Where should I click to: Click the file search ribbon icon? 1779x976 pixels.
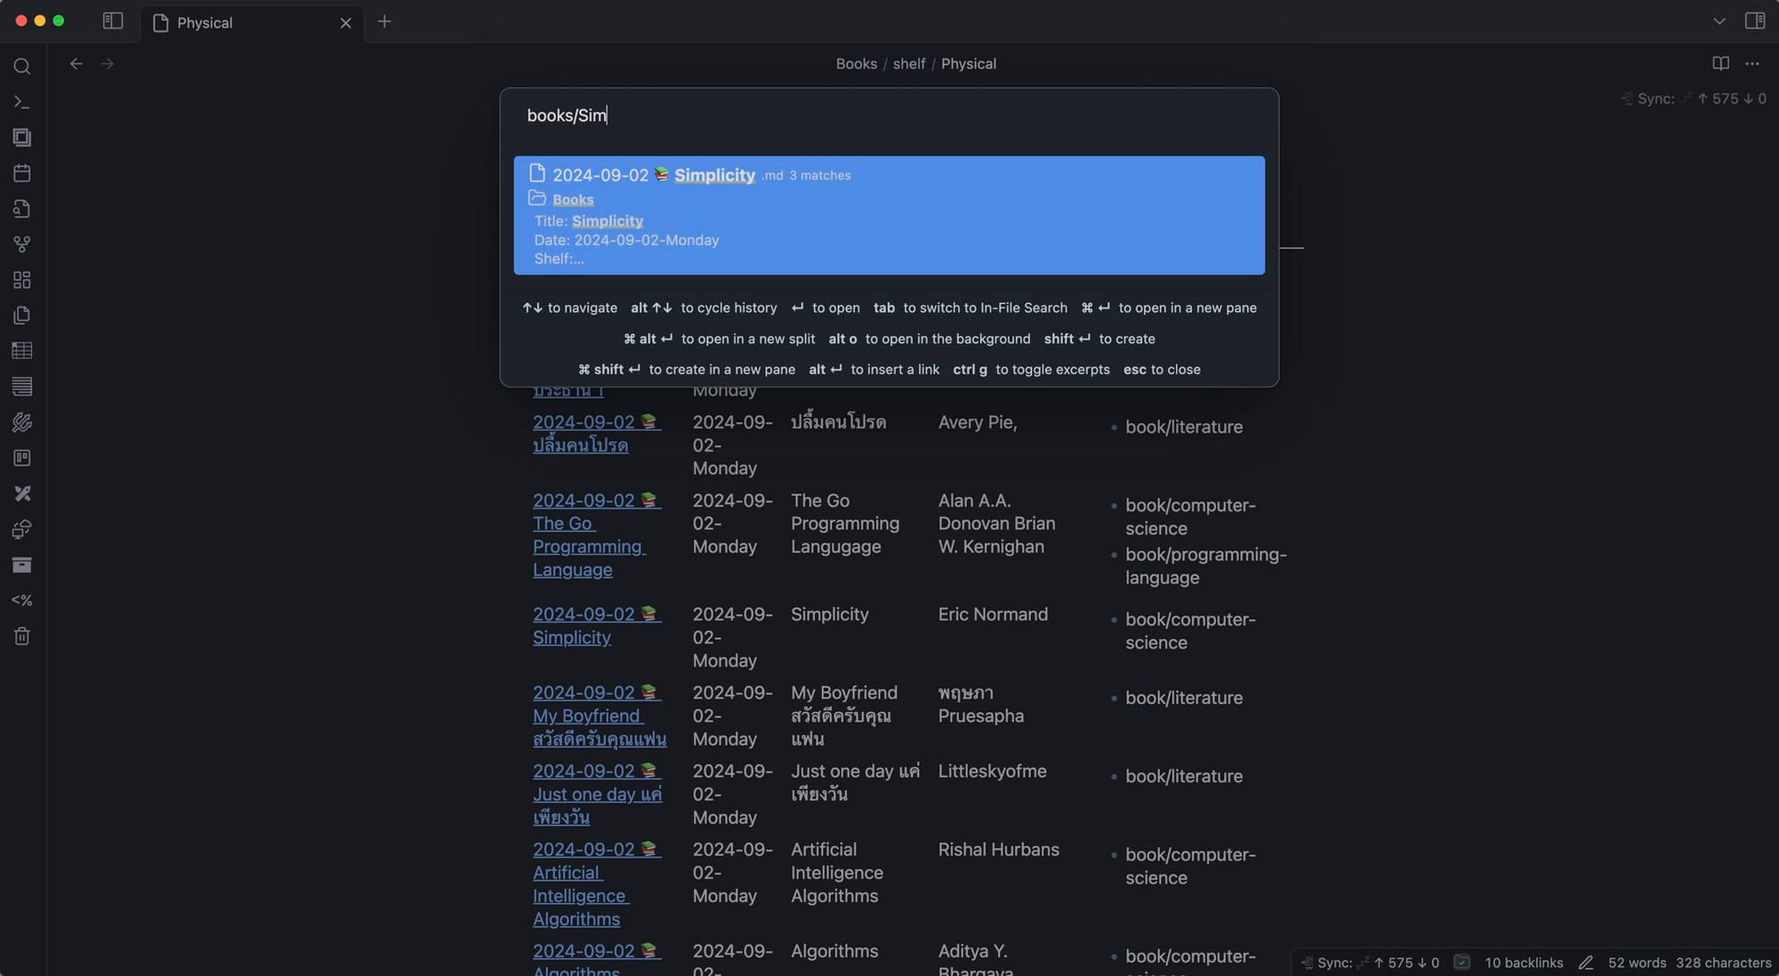(22, 209)
